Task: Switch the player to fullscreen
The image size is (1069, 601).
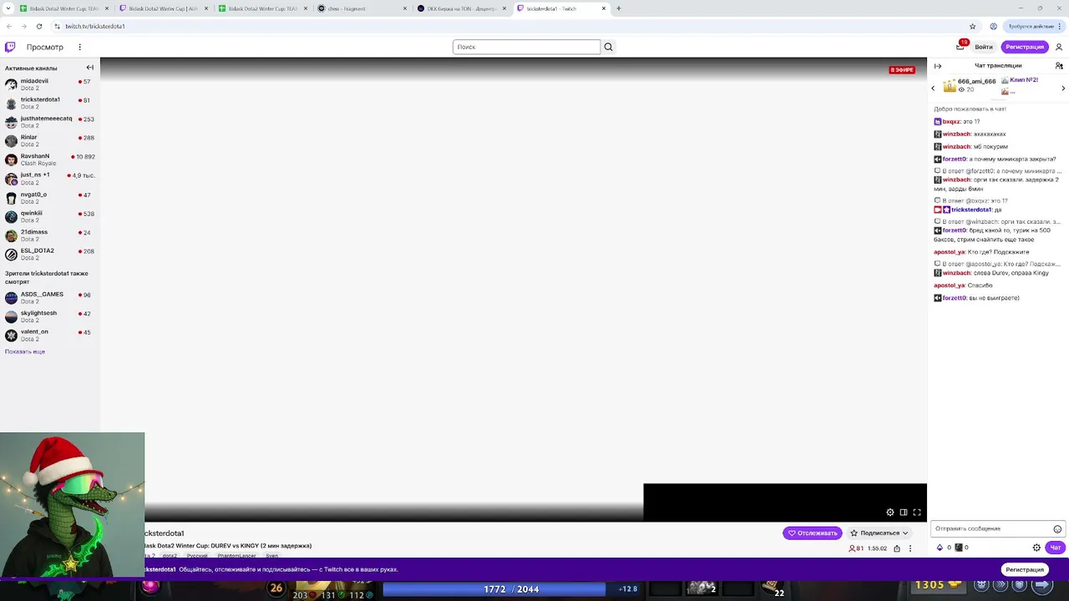Action: [917, 513]
